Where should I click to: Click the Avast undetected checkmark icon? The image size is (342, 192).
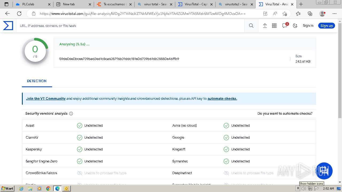80,126
